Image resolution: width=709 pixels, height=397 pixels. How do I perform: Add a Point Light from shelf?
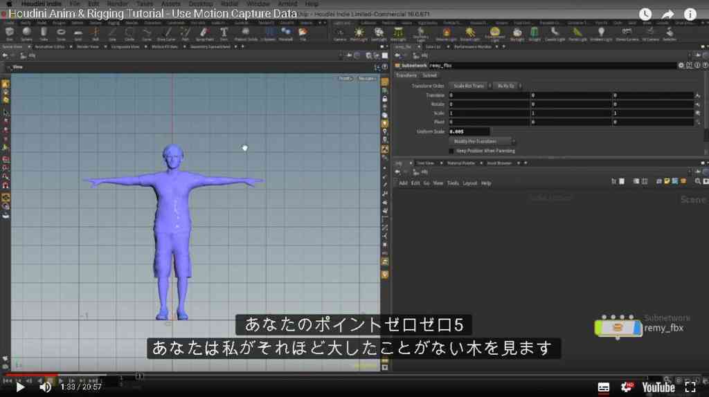(x=359, y=34)
